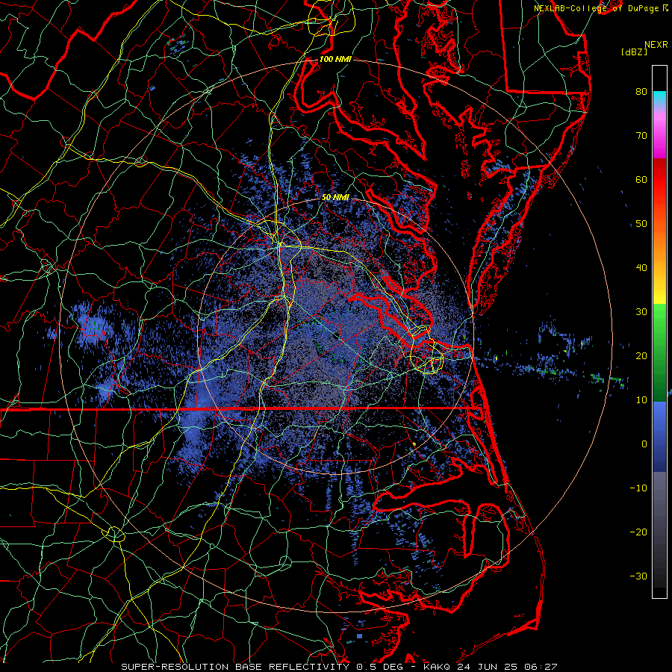Click the green segment of the color bar

click(659, 352)
